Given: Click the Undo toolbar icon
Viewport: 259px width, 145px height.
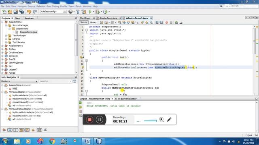Looking at the screenshot, I should pyautogui.click(x=29, y=12).
